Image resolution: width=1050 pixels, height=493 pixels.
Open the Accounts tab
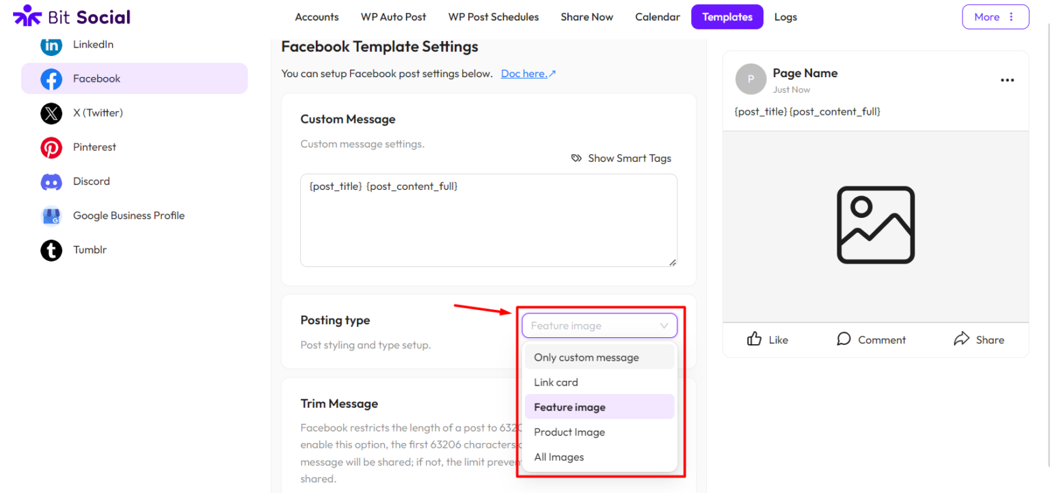pyautogui.click(x=317, y=17)
